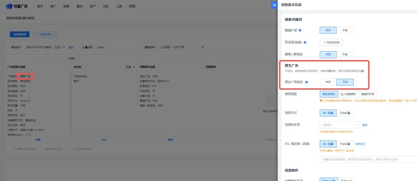Click 添加否定词 button

tap(331, 42)
